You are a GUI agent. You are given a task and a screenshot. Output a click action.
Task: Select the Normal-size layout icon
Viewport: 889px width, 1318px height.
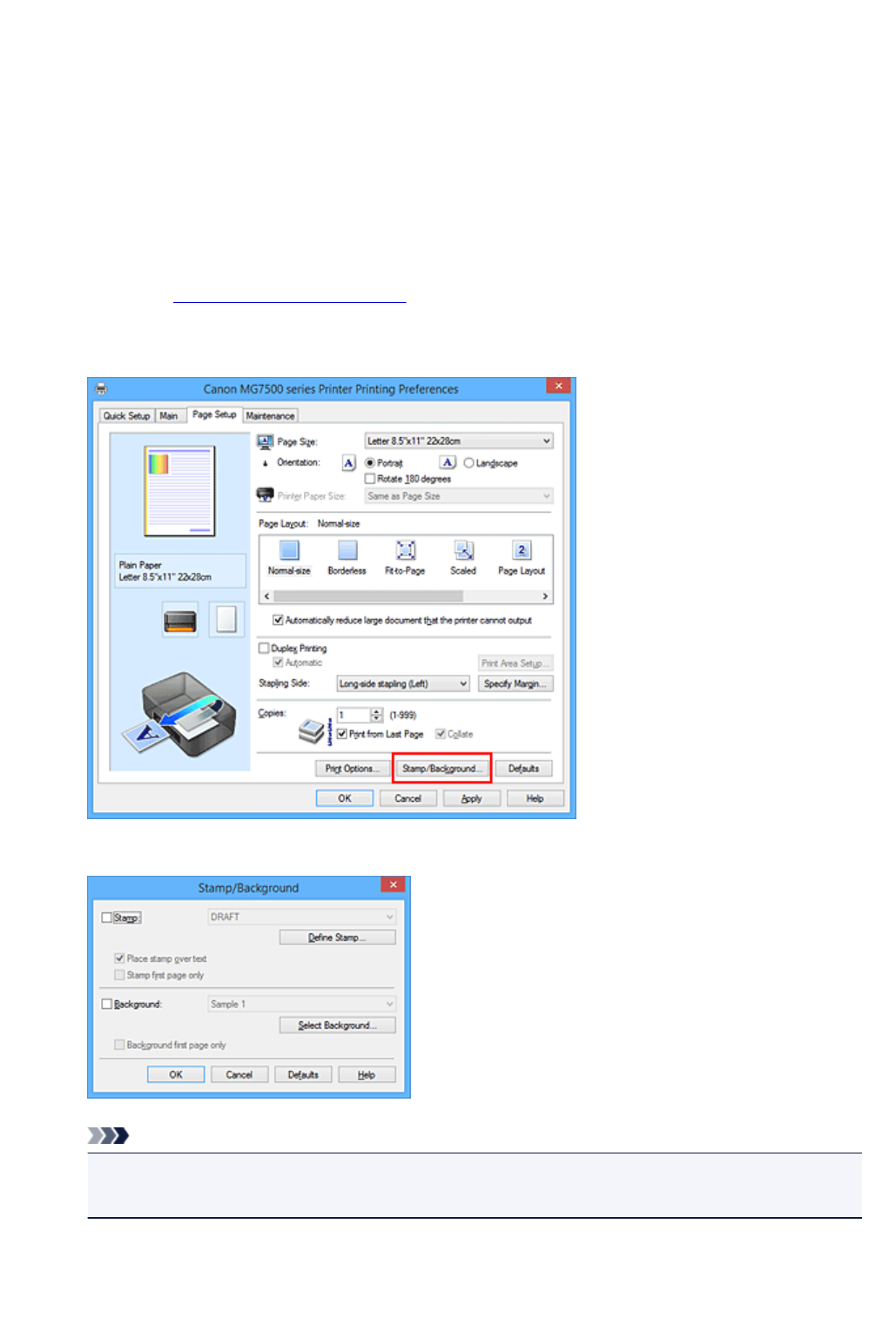coord(289,550)
